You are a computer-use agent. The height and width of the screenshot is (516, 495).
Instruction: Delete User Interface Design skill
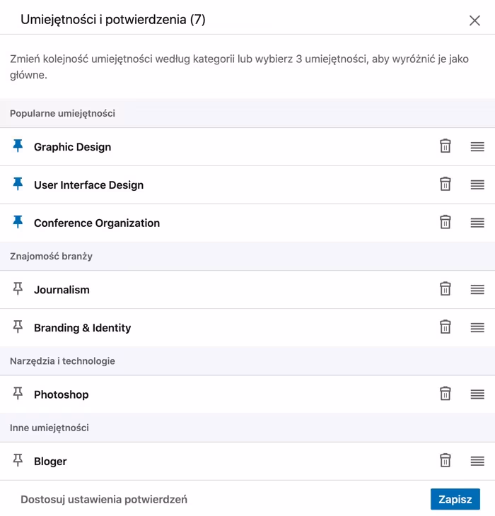tap(445, 184)
